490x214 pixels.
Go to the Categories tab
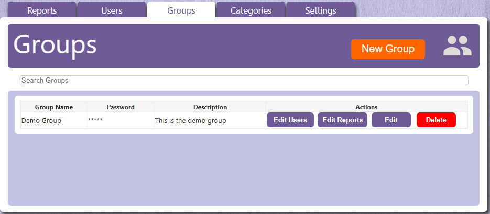click(x=251, y=10)
